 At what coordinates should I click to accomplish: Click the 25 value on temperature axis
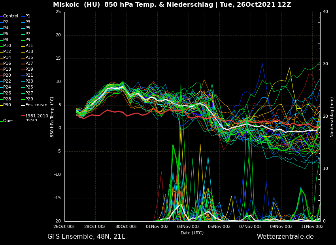[58, 12]
